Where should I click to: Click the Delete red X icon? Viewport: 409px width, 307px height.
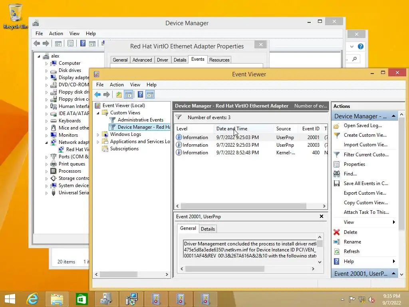click(337, 232)
